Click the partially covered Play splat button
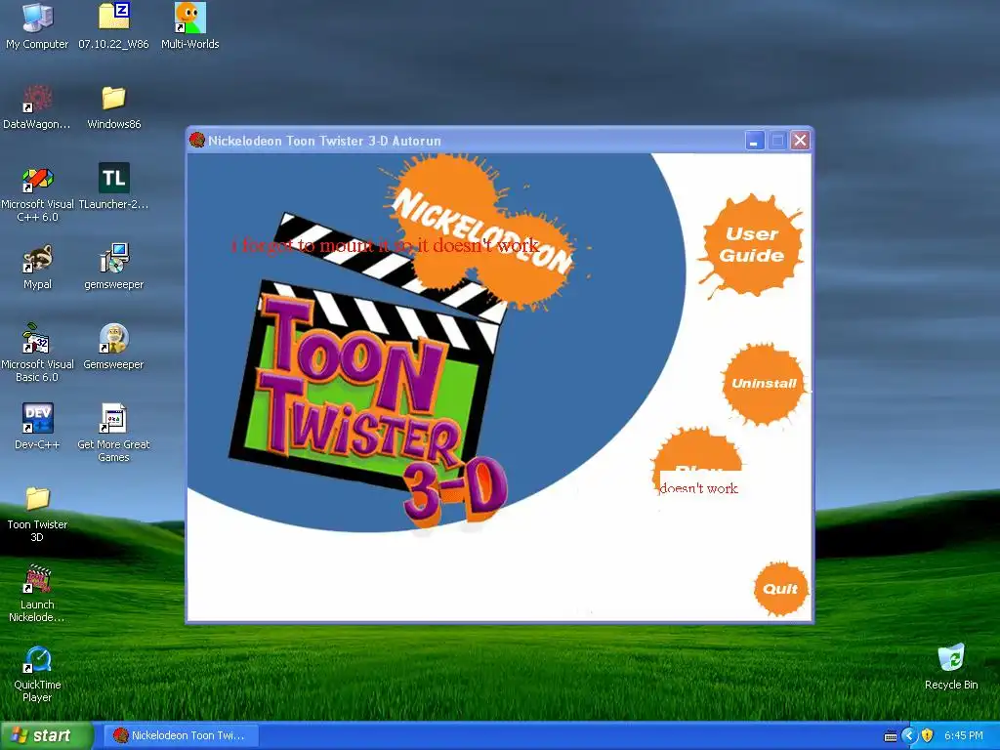Image resolution: width=1000 pixels, height=750 pixels. [697, 452]
